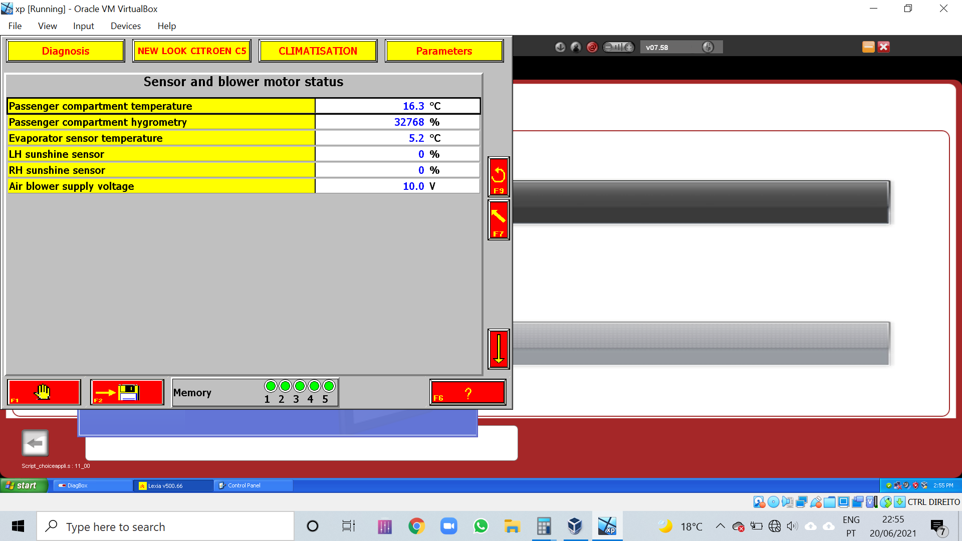Click the download arrow icon in DiagBox toolbar
This screenshot has width=962, height=541.
pos(560,47)
